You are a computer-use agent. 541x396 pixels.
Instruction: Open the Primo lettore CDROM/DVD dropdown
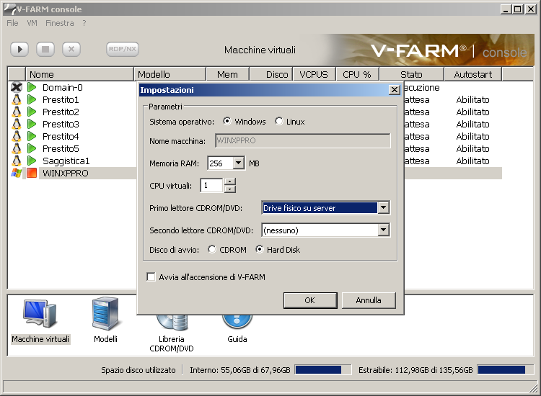click(383, 207)
